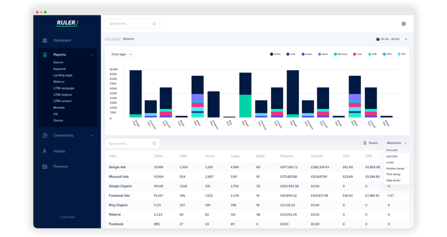This screenshot has height=237, width=447.
Task: Click revenue value £877,365.72
Action: [x=289, y=167]
